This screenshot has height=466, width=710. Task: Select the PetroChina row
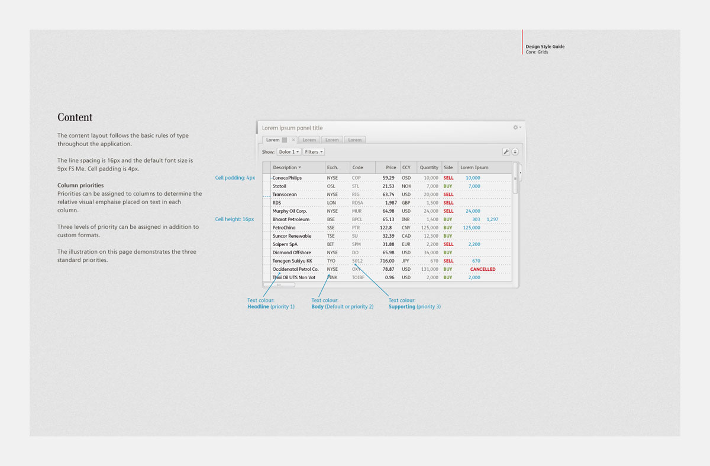(387, 227)
